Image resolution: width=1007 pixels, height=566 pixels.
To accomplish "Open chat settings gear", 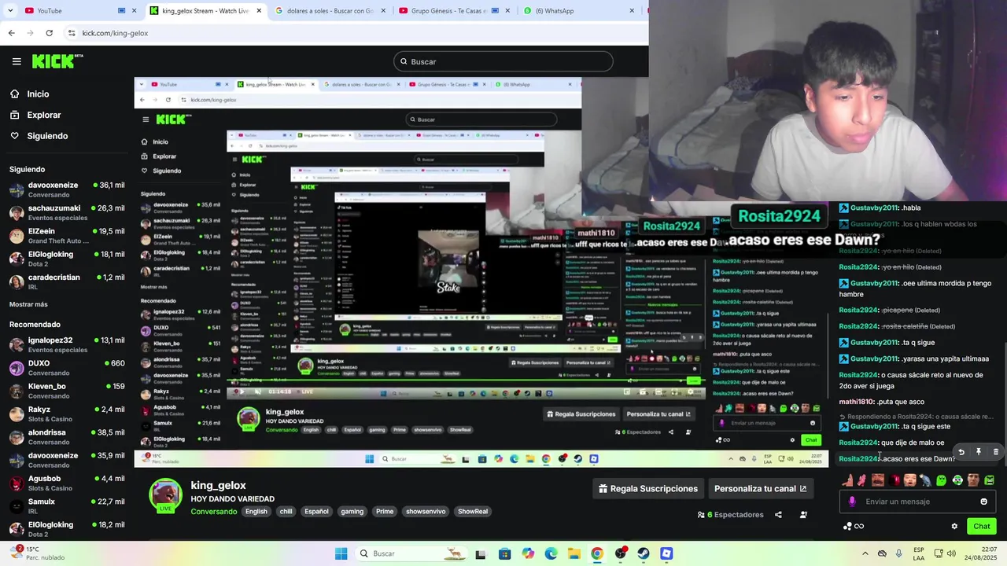I will (954, 526).
